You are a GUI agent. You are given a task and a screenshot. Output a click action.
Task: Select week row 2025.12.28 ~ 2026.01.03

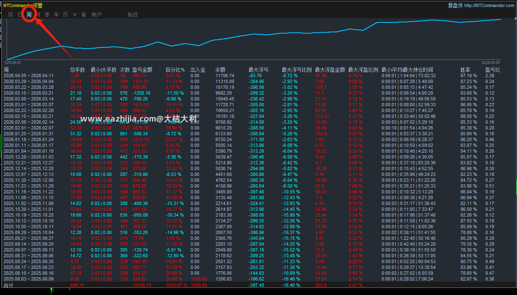click(258, 157)
